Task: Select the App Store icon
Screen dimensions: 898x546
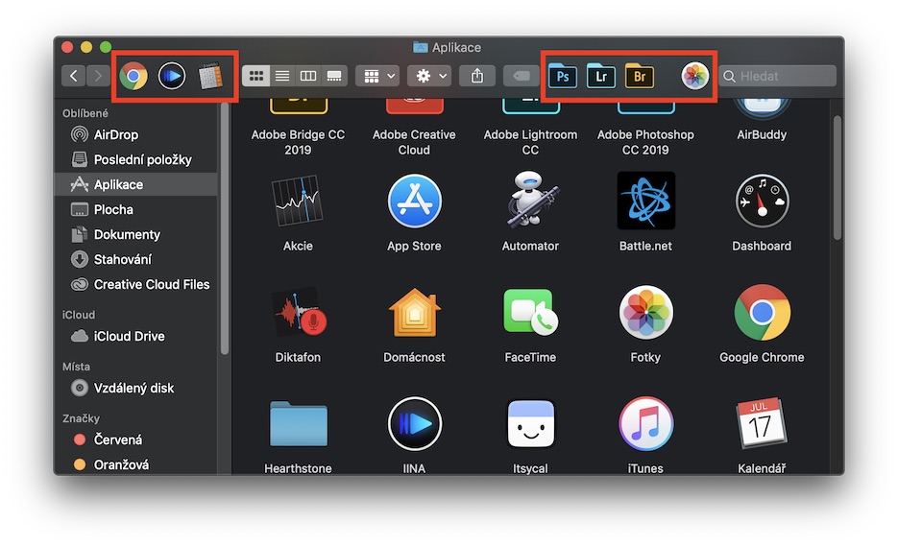Action: click(414, 202)
